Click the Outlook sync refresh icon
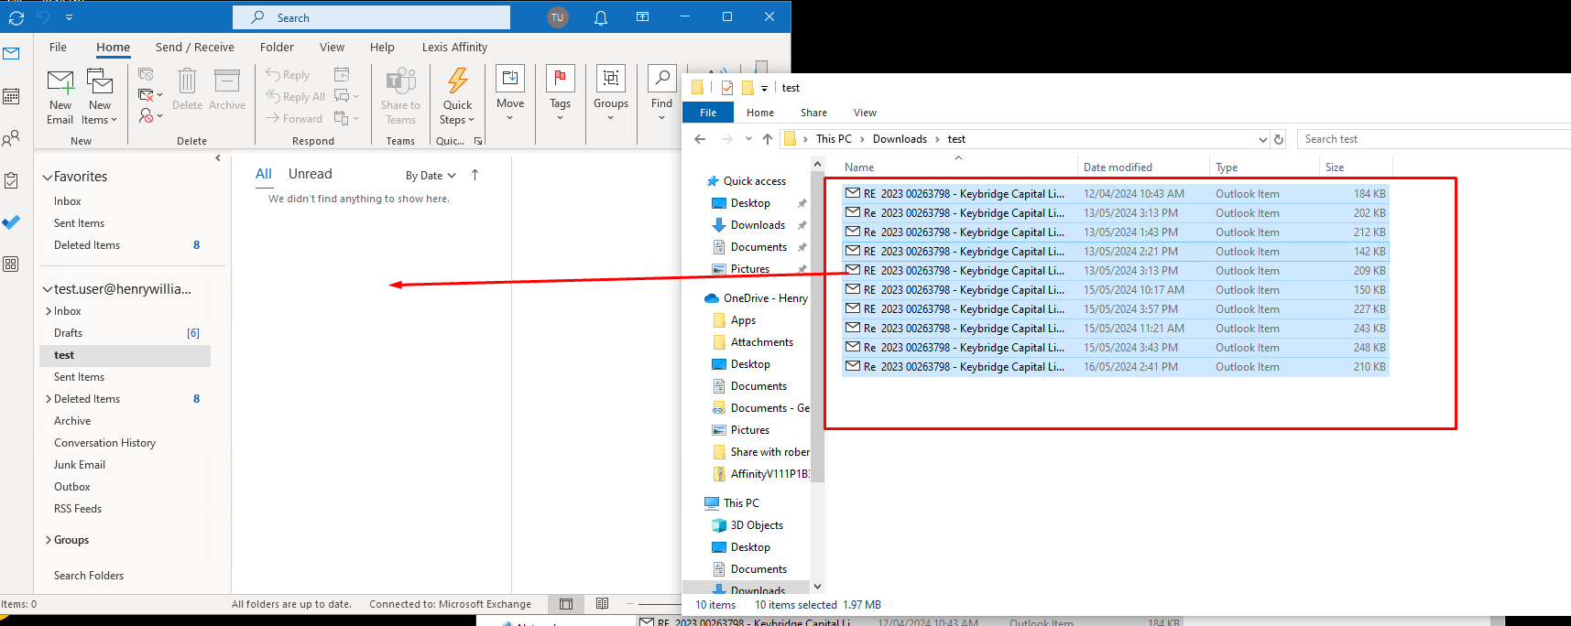 [x=16, y=17]
